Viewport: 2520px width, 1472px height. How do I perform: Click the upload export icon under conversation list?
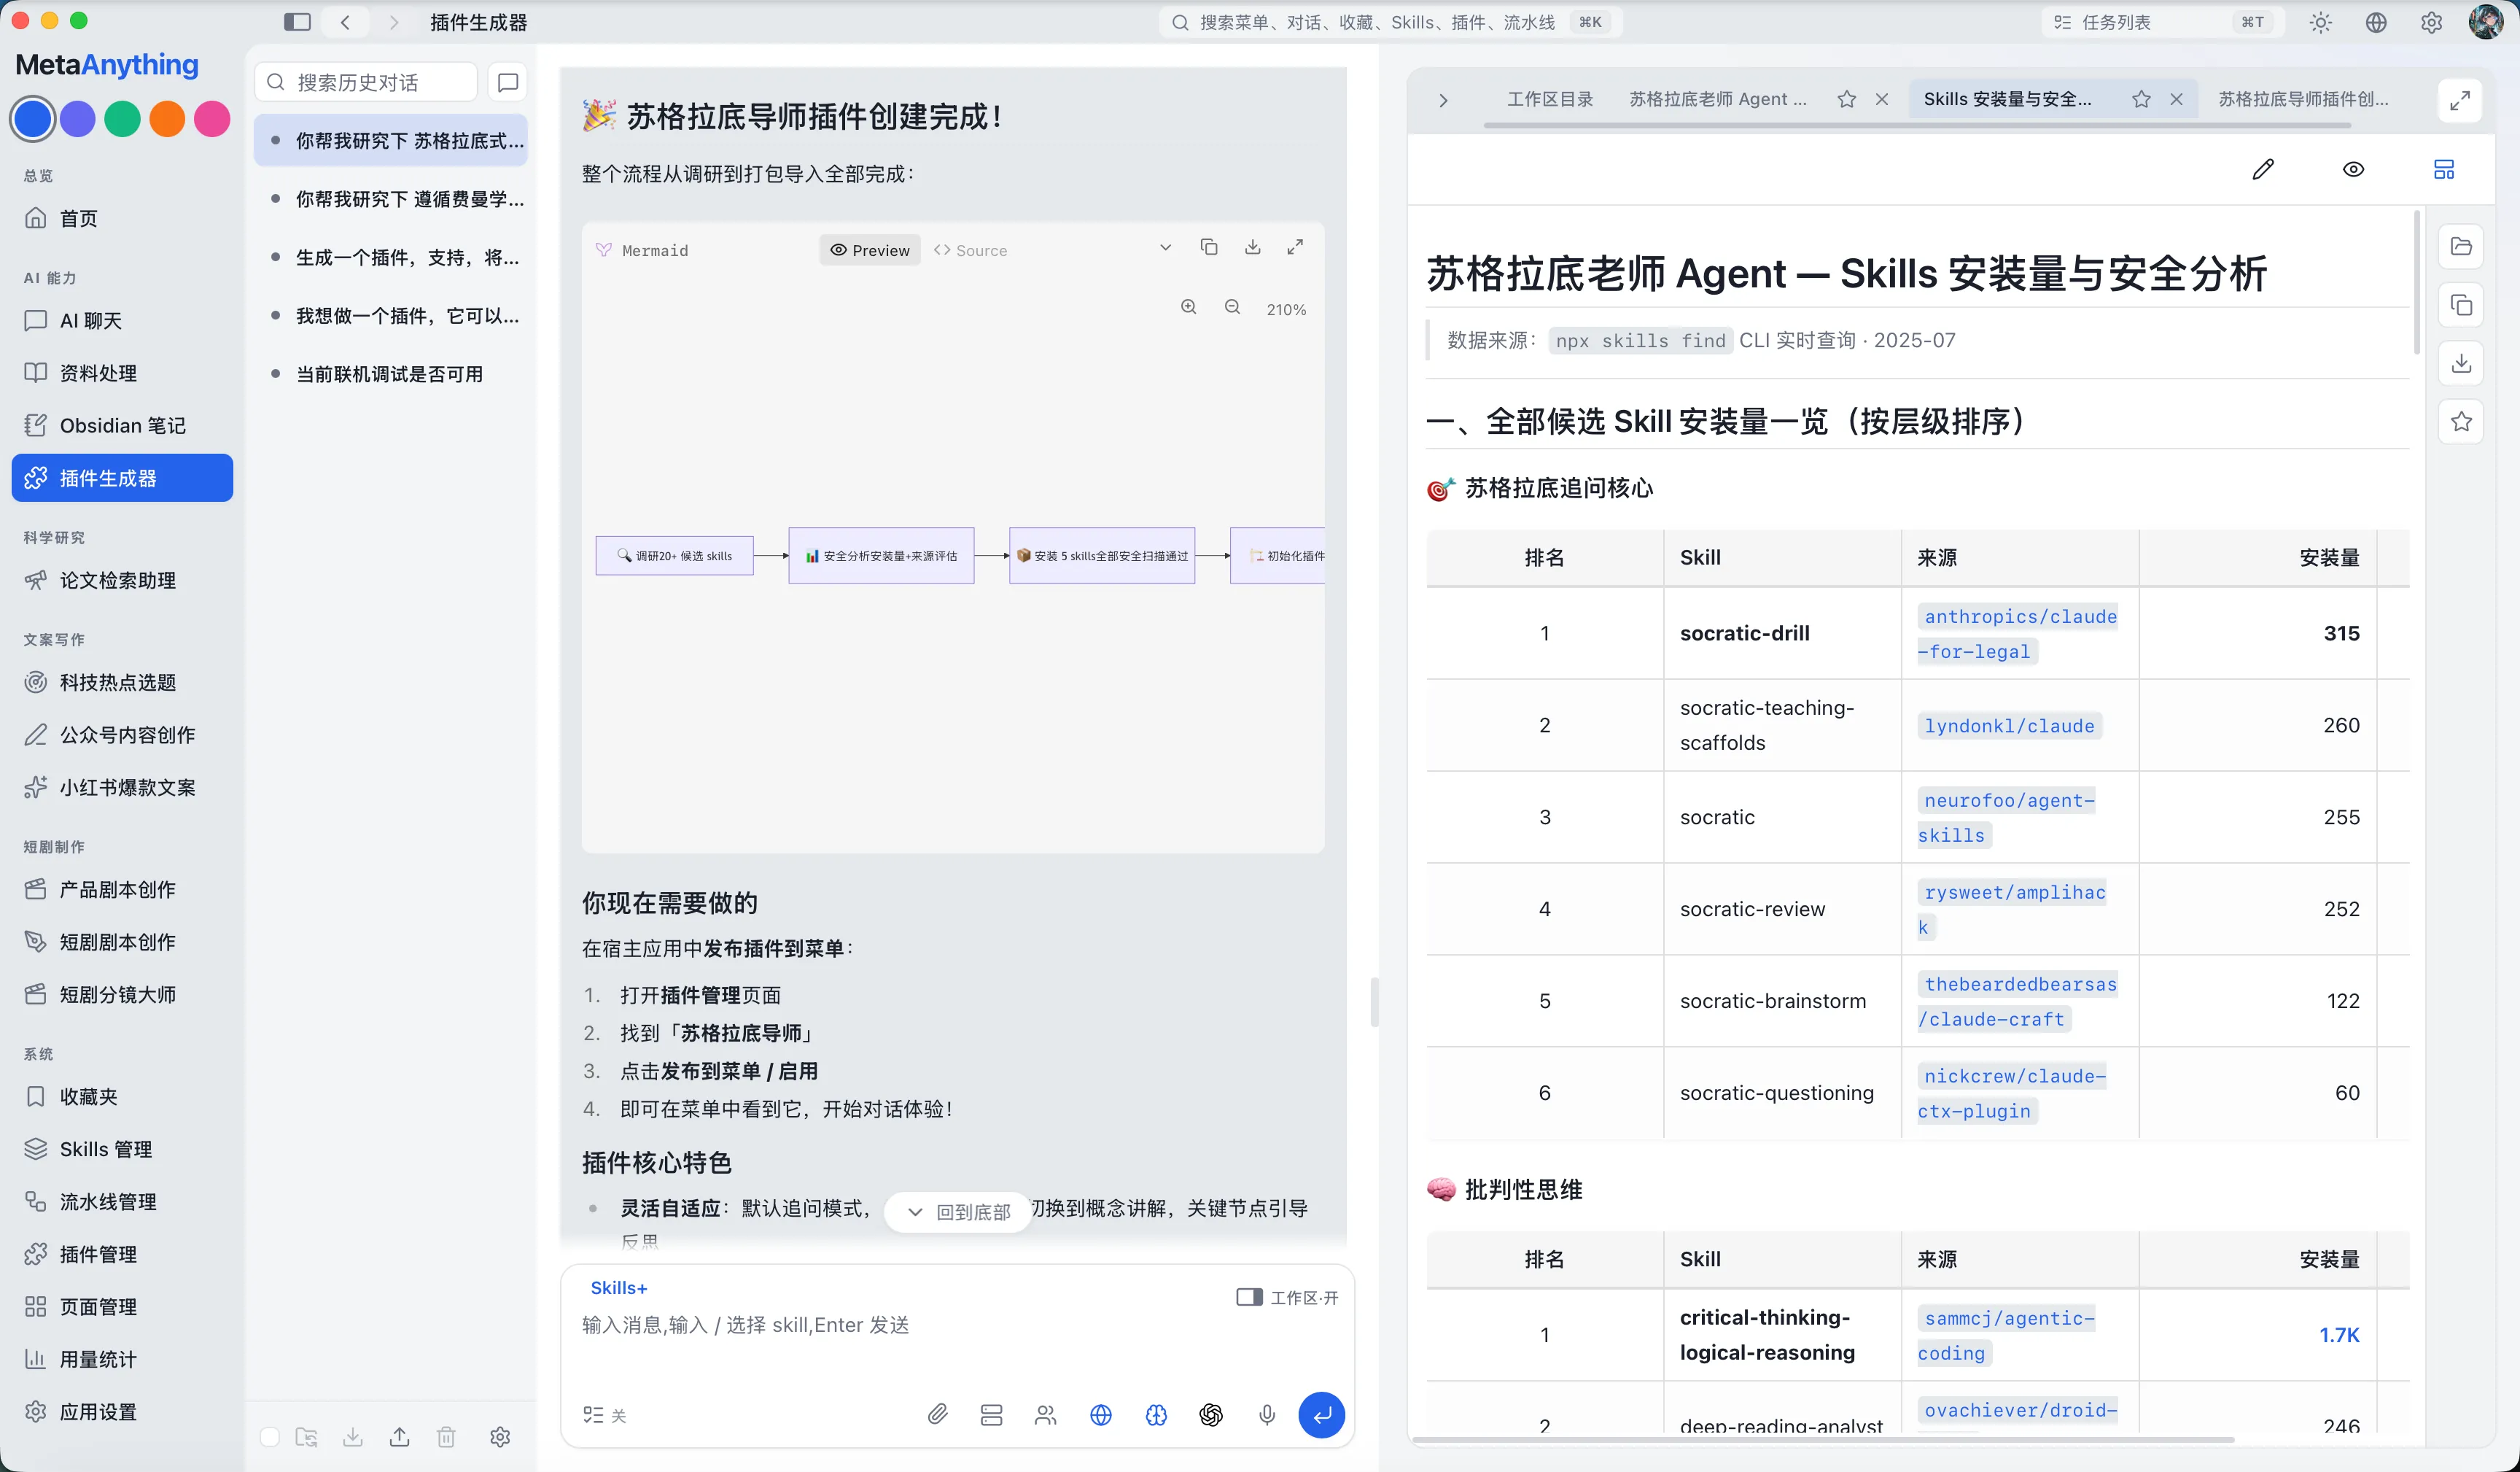coord(399,1437)
